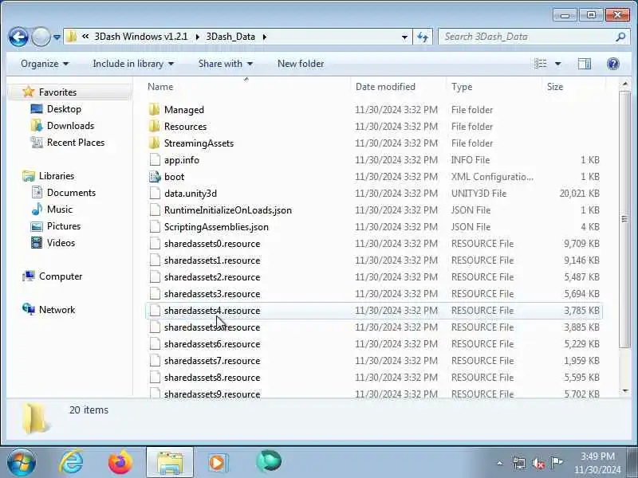Select sharedassets3.resource file name
The height and width of the screenshot is (478, 638).
[x=212, y=293]
